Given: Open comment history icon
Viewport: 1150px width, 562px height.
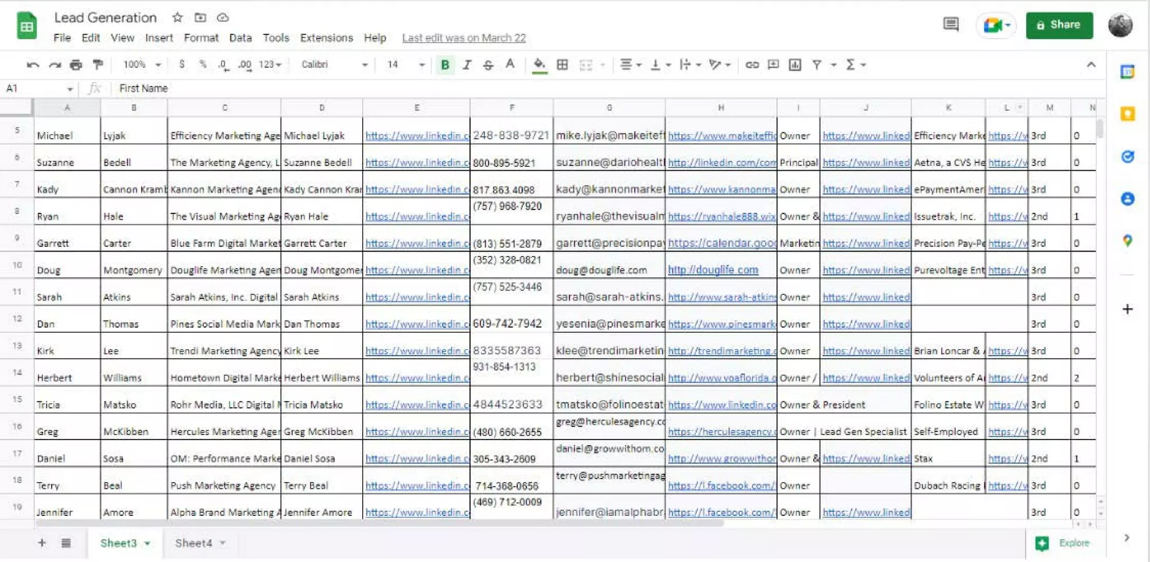Looking at the screenshot, I should 951,25.
